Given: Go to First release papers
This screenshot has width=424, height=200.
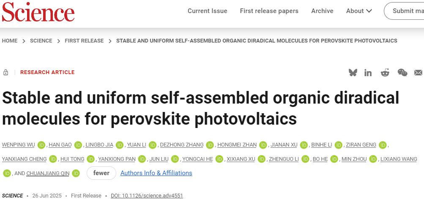Looking at the screenshot, I should (x=269, y=11).
